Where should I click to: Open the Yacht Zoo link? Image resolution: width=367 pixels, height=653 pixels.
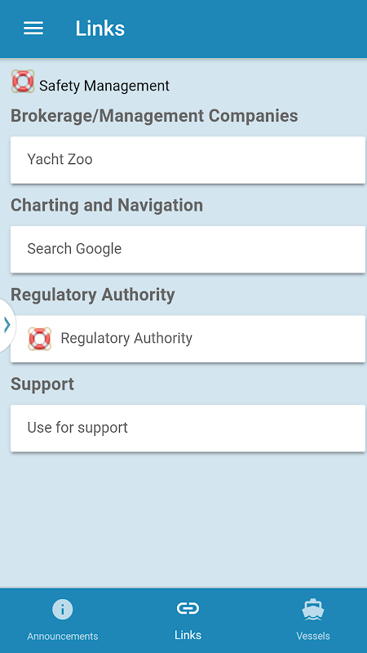point(188,160)
